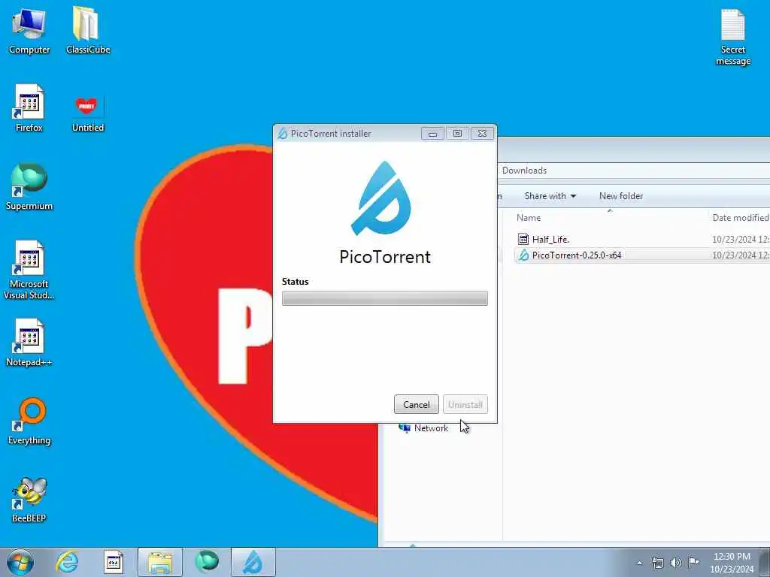Sort by Date modified column header
Screen dimensions: 770x577
tap(741, 217)
